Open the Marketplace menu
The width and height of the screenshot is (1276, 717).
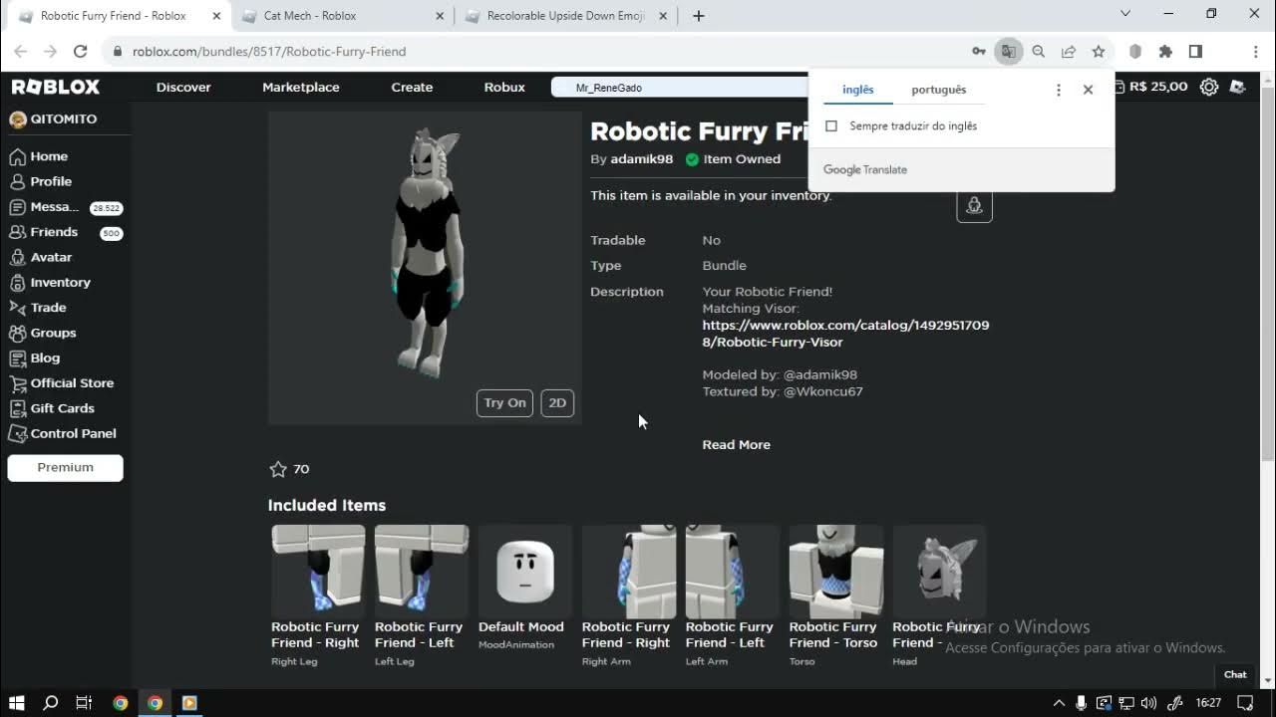(x=301, y=87)
